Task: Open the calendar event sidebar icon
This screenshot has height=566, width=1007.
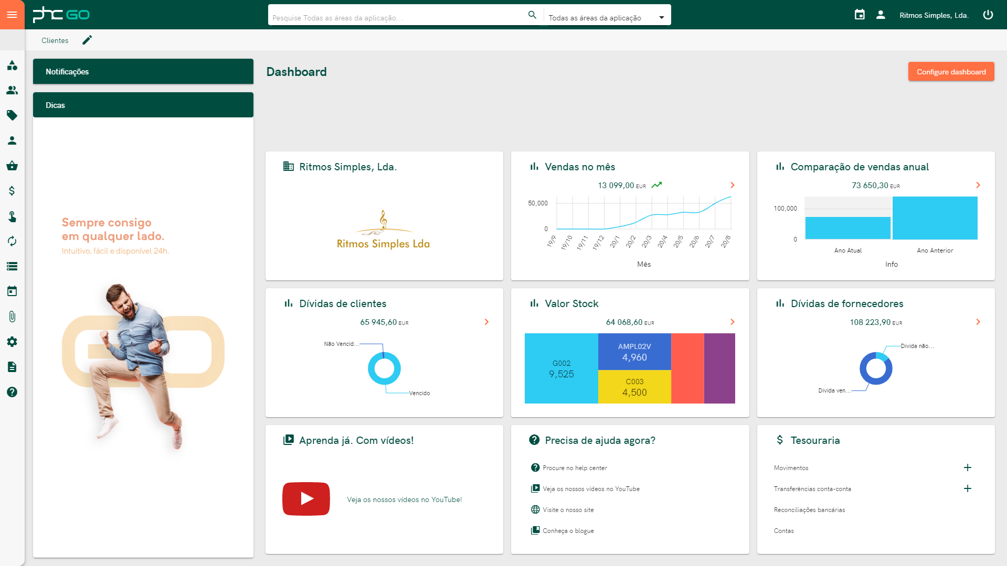Action: [12, 291]
